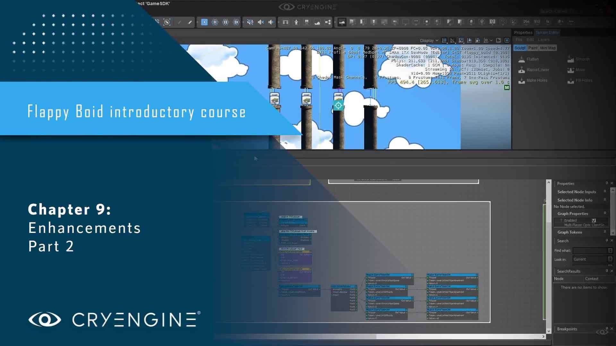The height and width of the screenshot is (346, 616).
Task: Collapse the Graph Tokens section
Action: click(605, 232)
